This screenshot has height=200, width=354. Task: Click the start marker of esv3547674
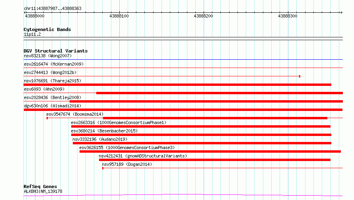47,118
